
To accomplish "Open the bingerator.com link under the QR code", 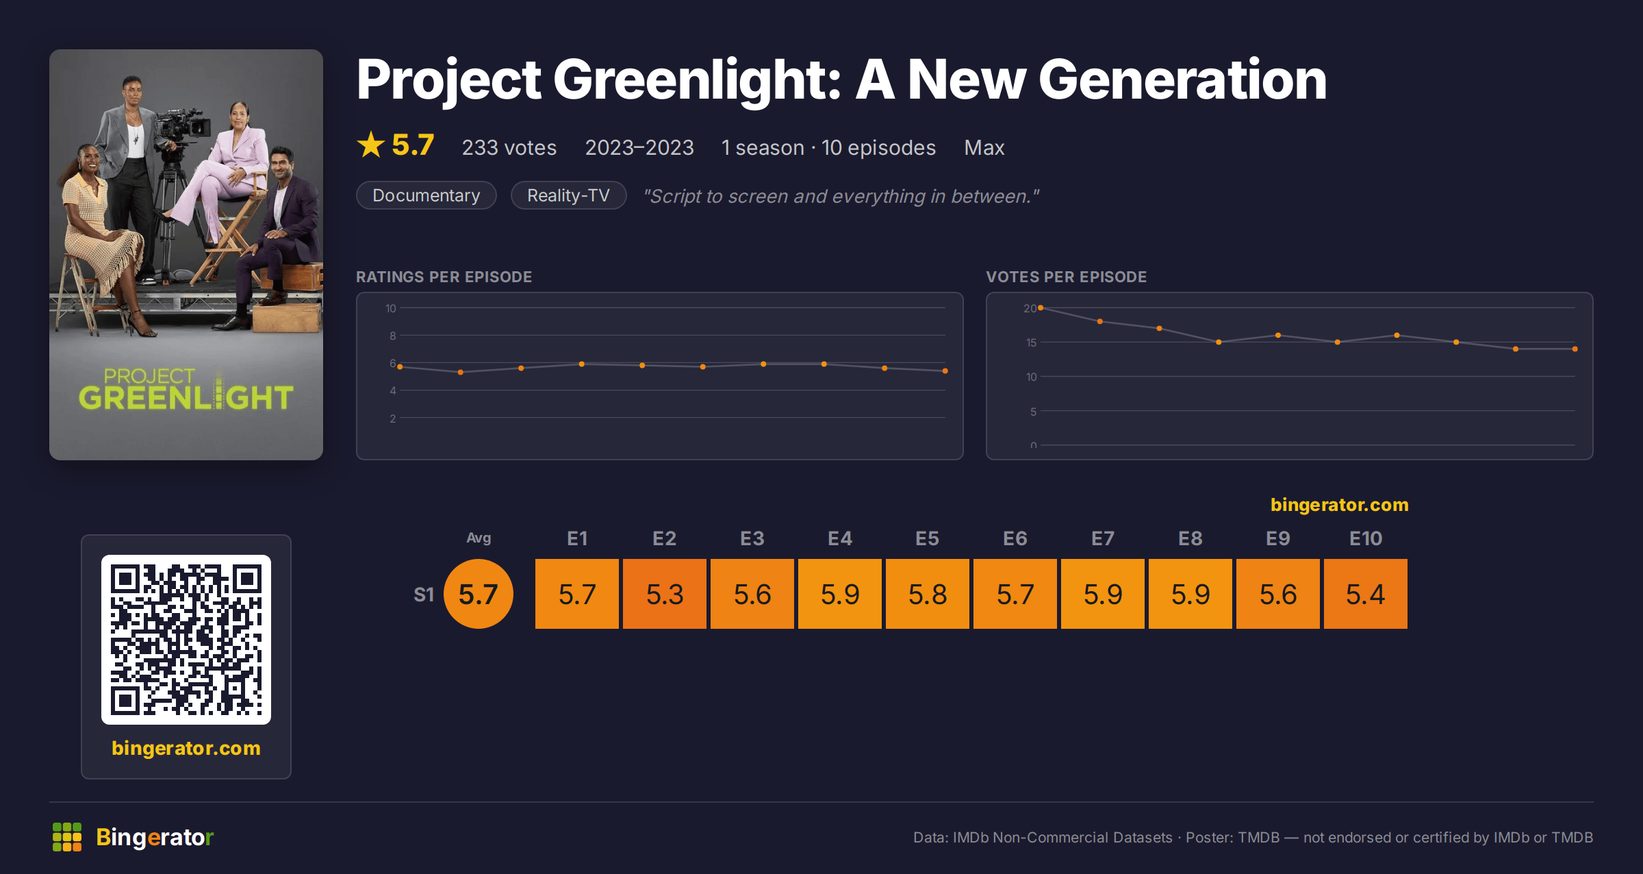I will (x=186, y=748).
